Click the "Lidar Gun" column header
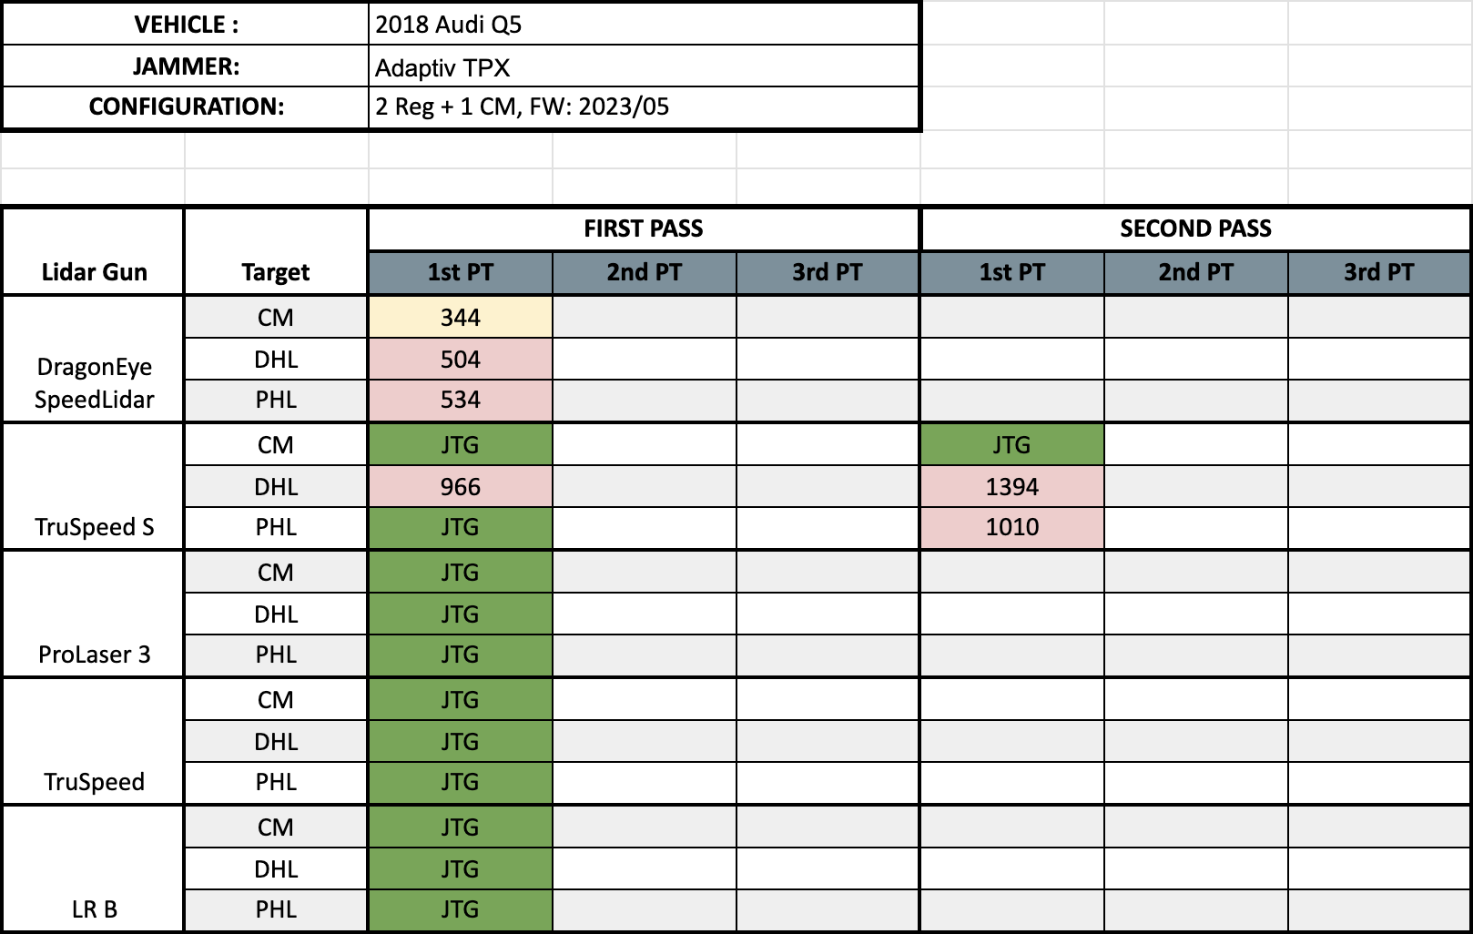This screenshot has height=934, width=1473. tap(94, 271)
